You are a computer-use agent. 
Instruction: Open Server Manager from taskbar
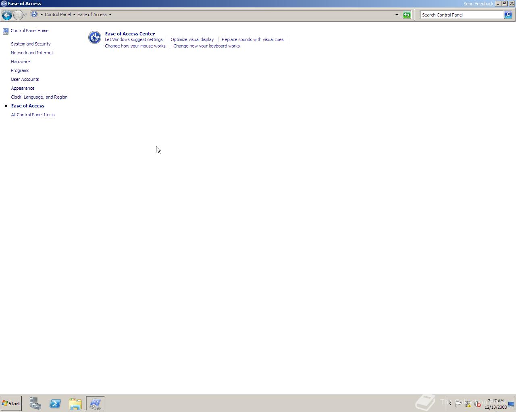coord(35,404)
